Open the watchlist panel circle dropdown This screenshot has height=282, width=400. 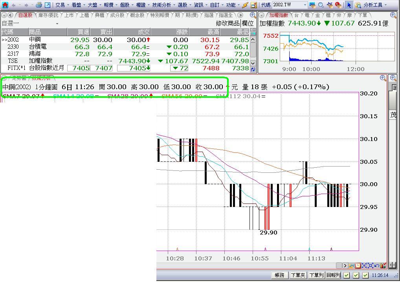(x=4, y=15)
